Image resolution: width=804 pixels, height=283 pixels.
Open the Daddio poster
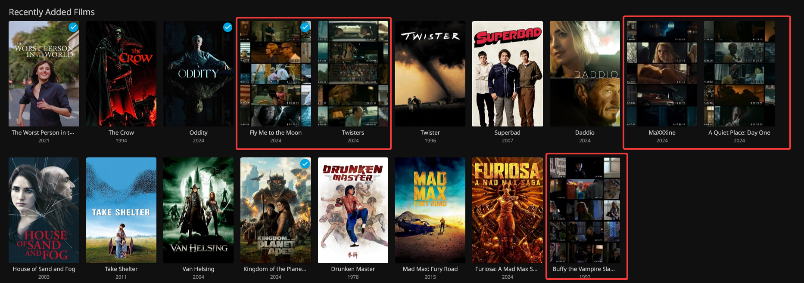(x=585, y=74)
